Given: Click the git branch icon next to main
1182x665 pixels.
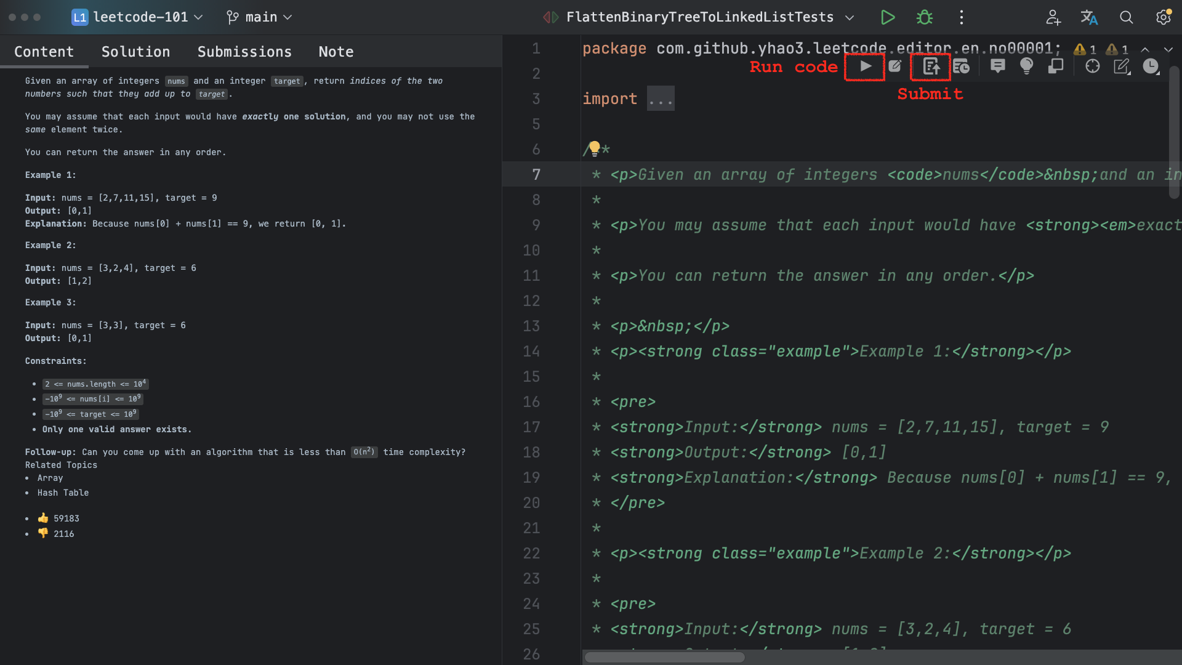Looking at the screenshot, I should point(232,17).
